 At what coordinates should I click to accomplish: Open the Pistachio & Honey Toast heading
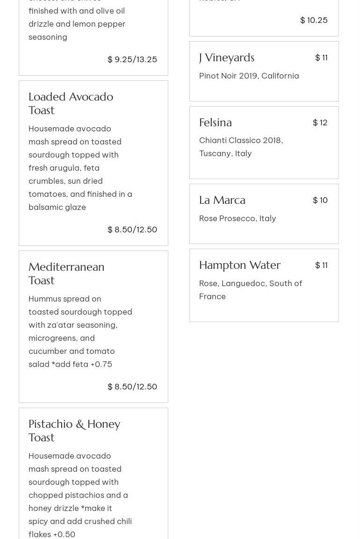click(74, 431)
